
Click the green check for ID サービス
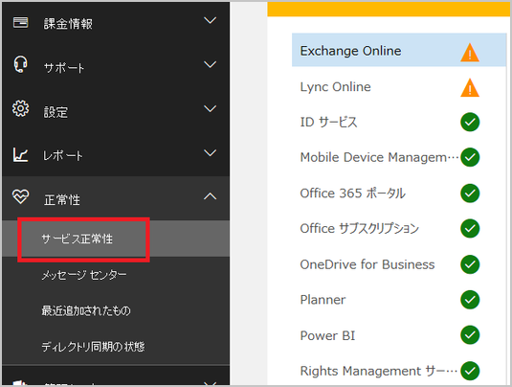coord(470,123)
